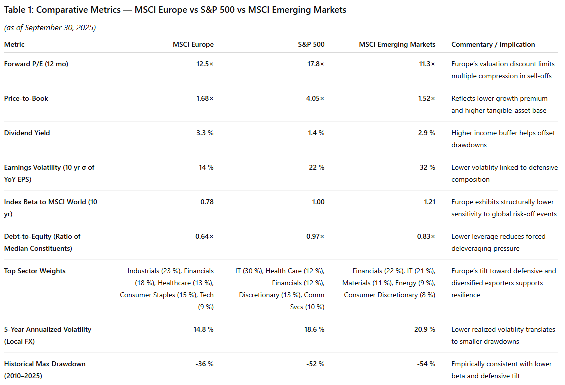
Task: Select the S&P 500 Price-to-Book value 4.05×
Action: point(315,98)
